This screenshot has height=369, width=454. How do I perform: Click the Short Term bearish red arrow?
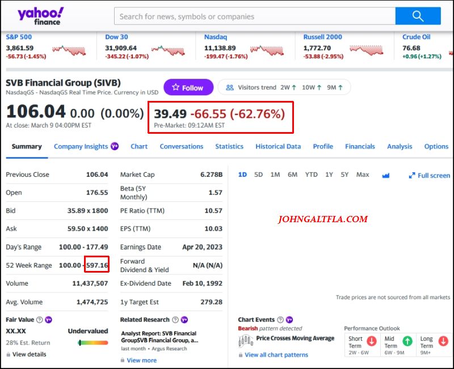point(372,341)
